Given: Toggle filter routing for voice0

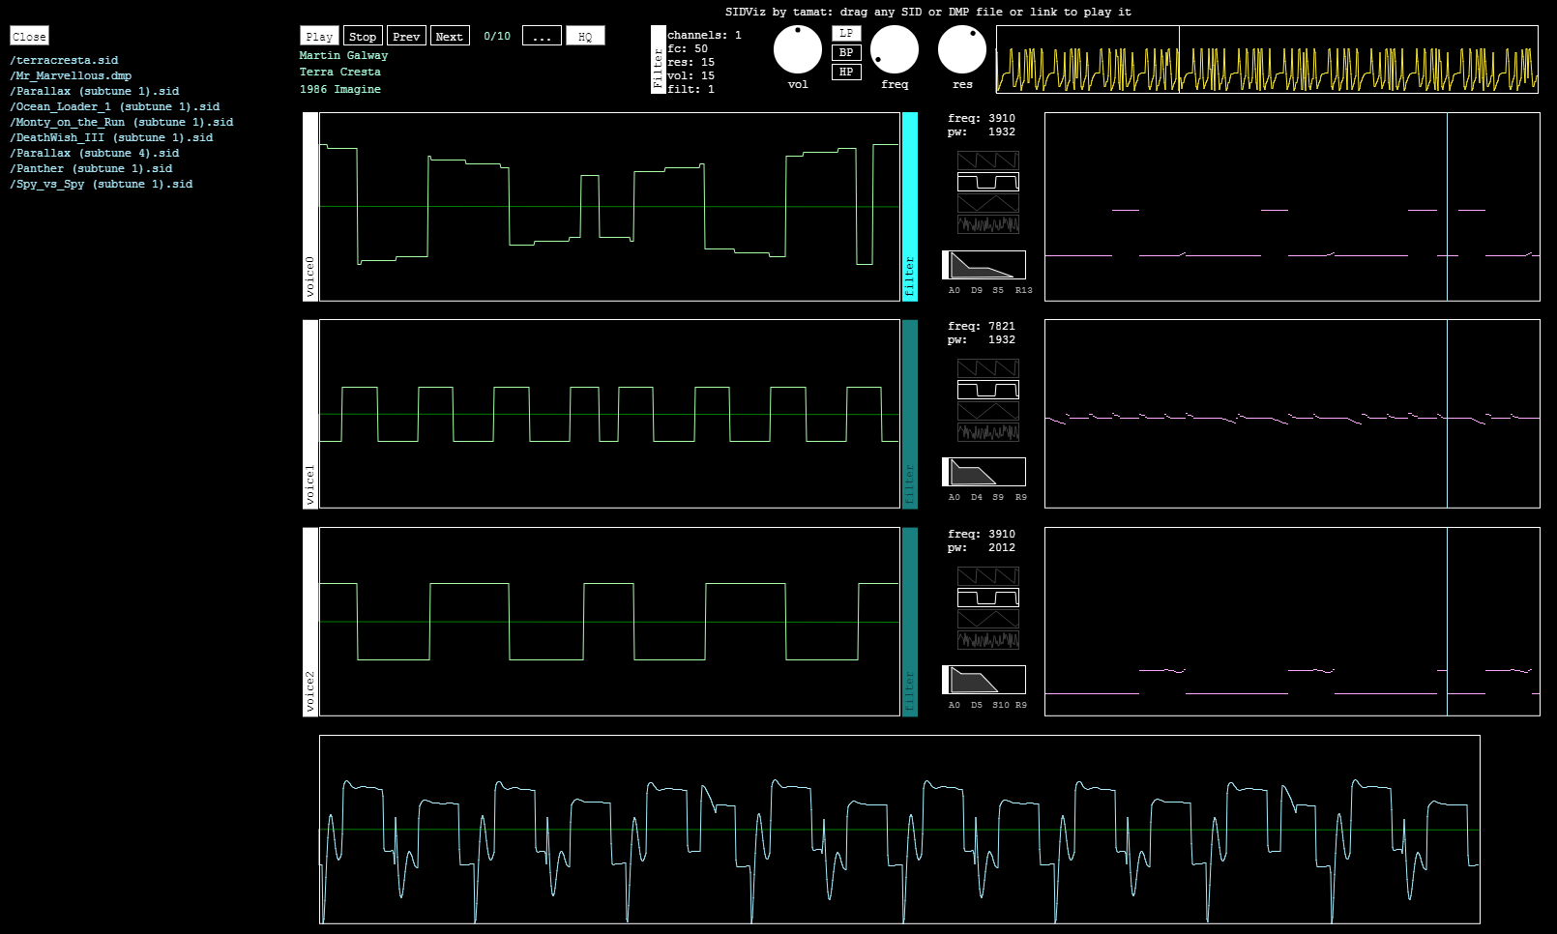Looking at the screenshot, I should coord(910,207).
